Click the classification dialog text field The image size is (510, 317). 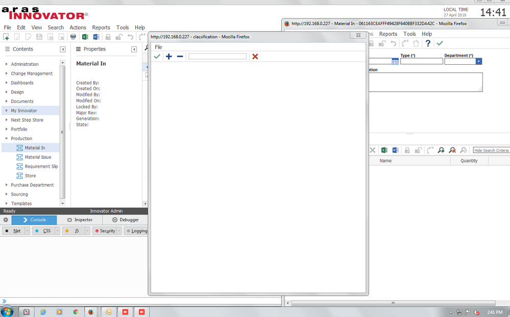pos(217,57)
